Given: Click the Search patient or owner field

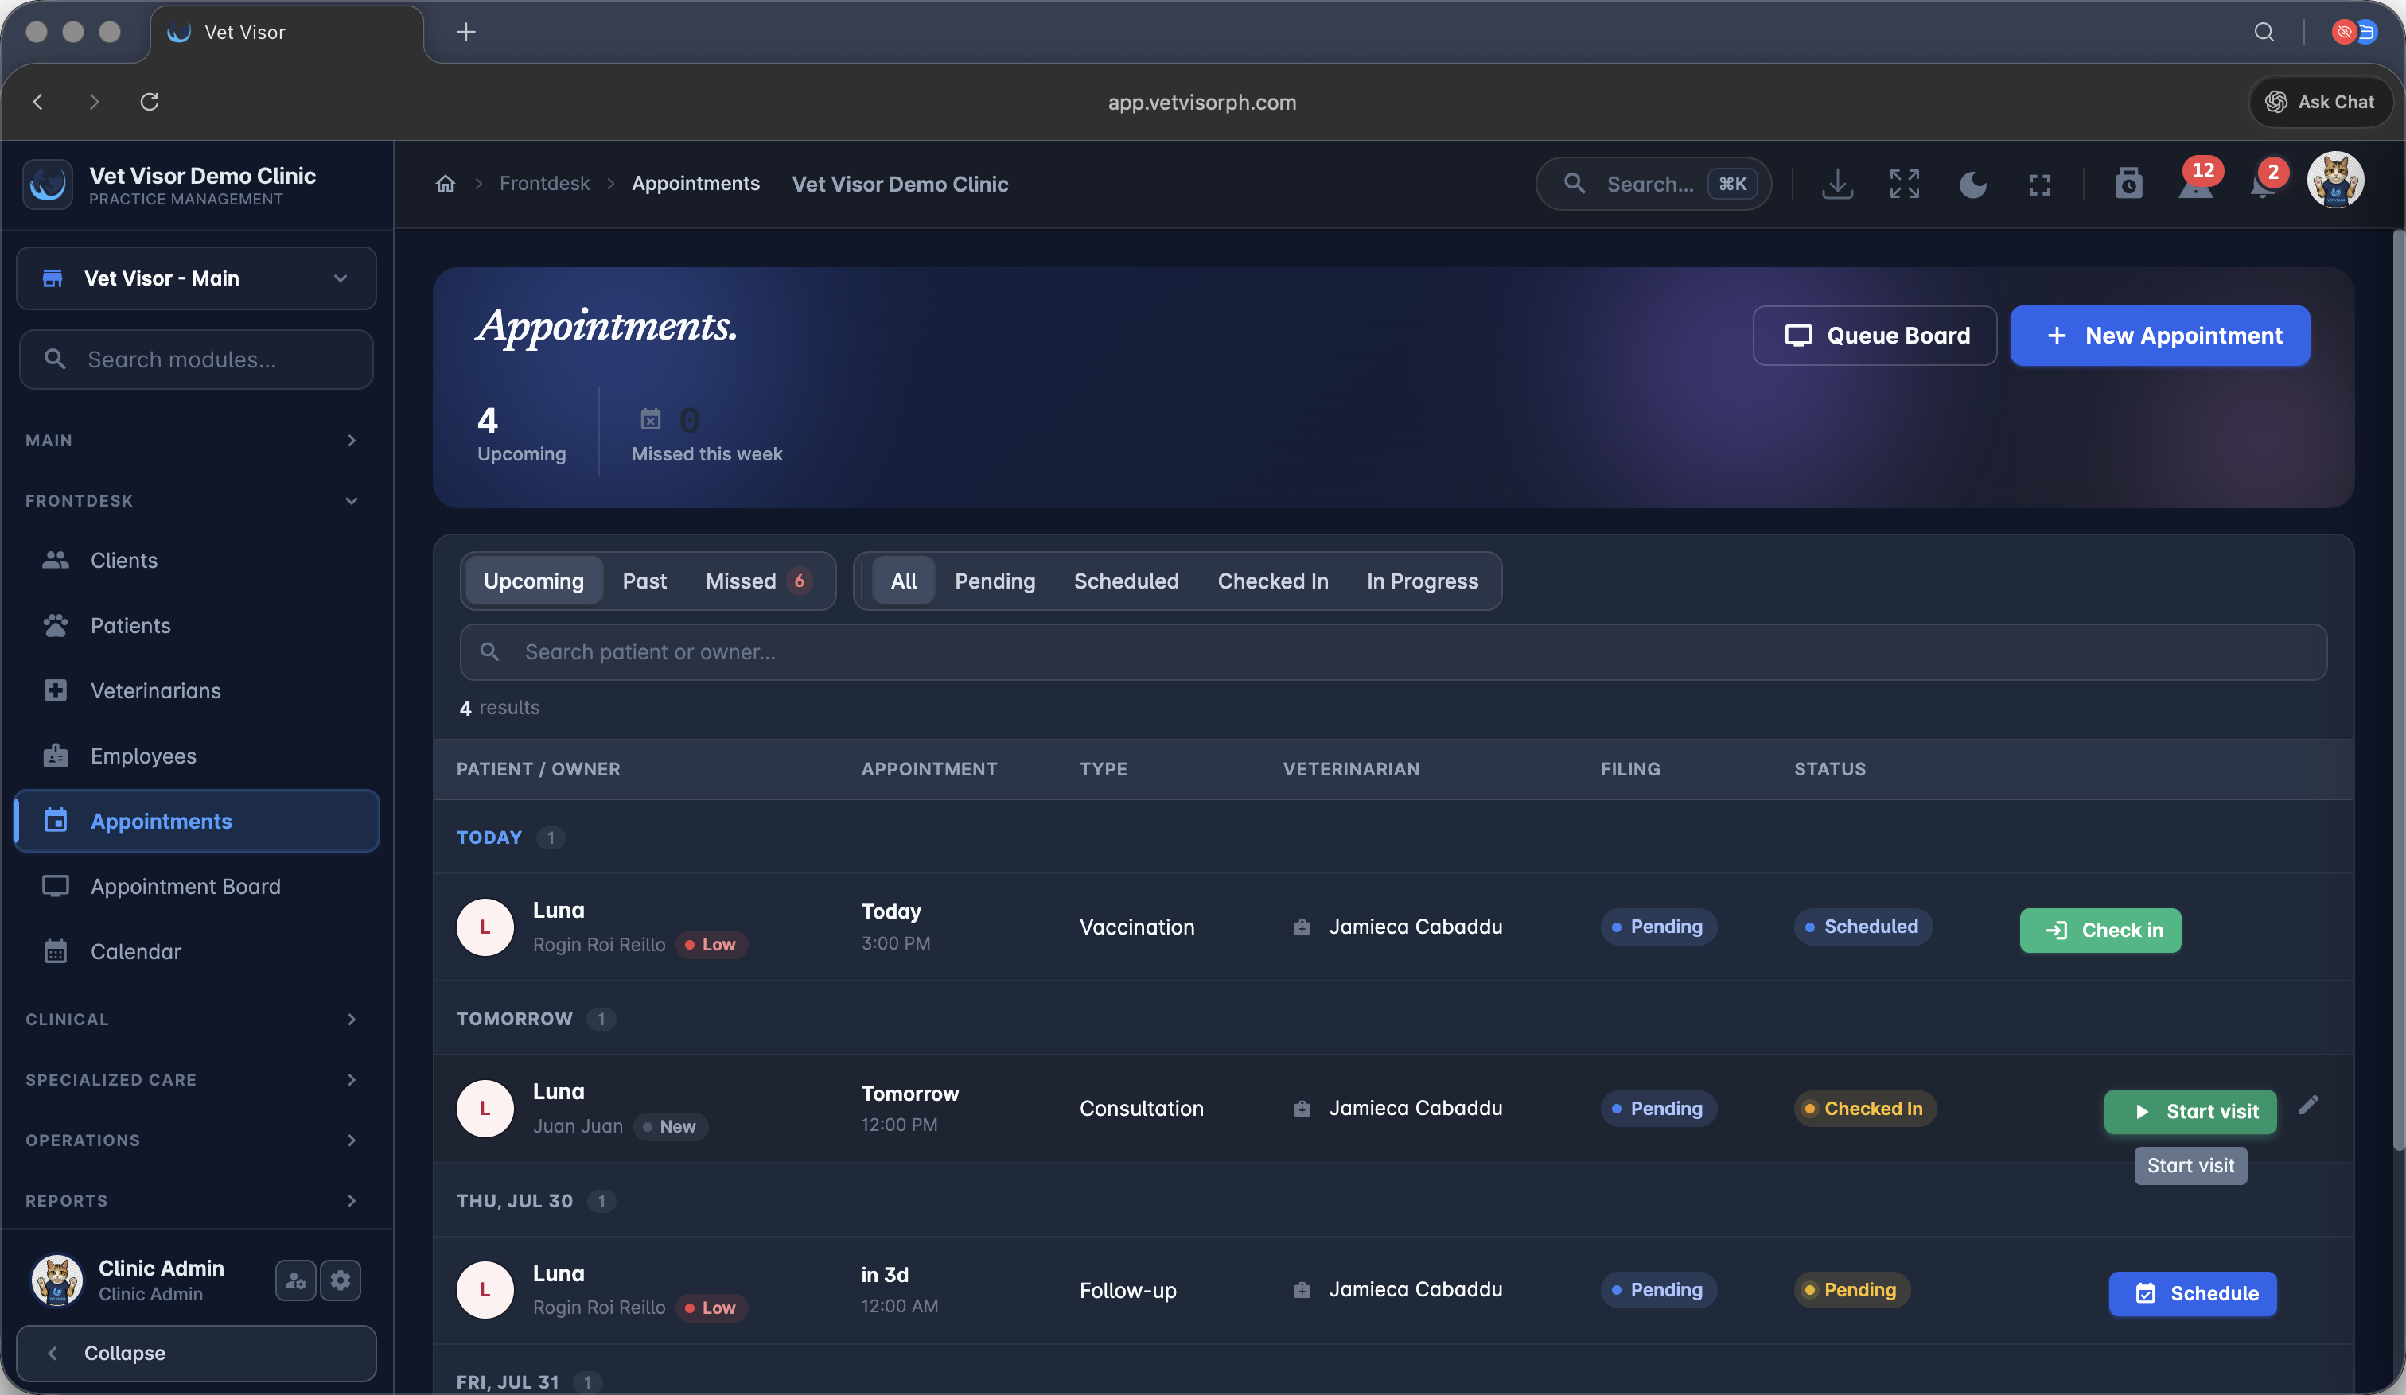Looking at the screenshot, I should coord(1393,651).
